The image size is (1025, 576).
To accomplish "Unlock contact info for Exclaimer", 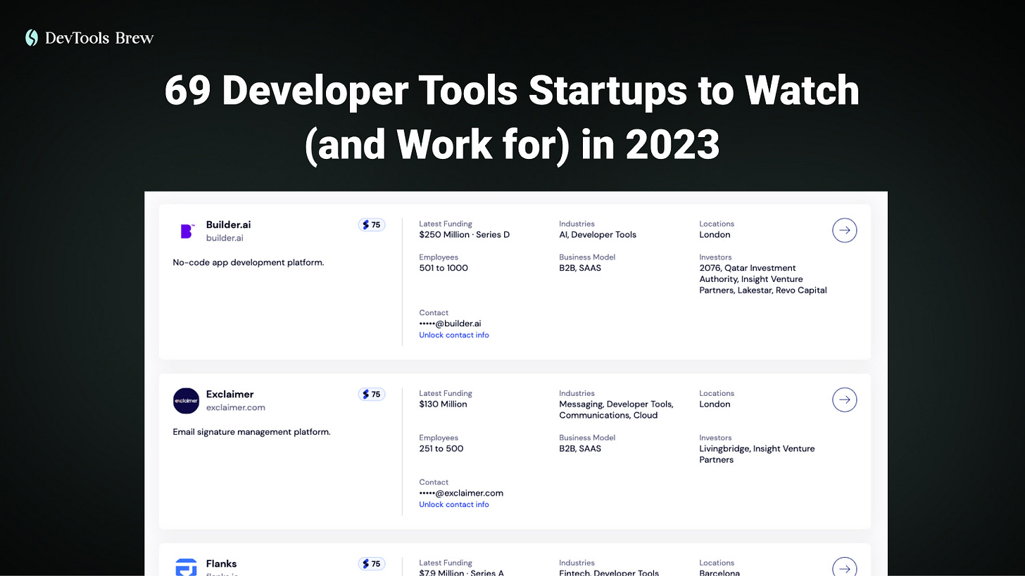I will click(x=454, y=504).
